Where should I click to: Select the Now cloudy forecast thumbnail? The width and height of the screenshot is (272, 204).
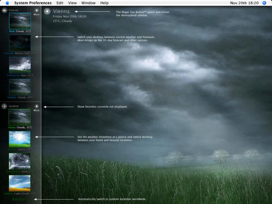(x=20, y=21)
